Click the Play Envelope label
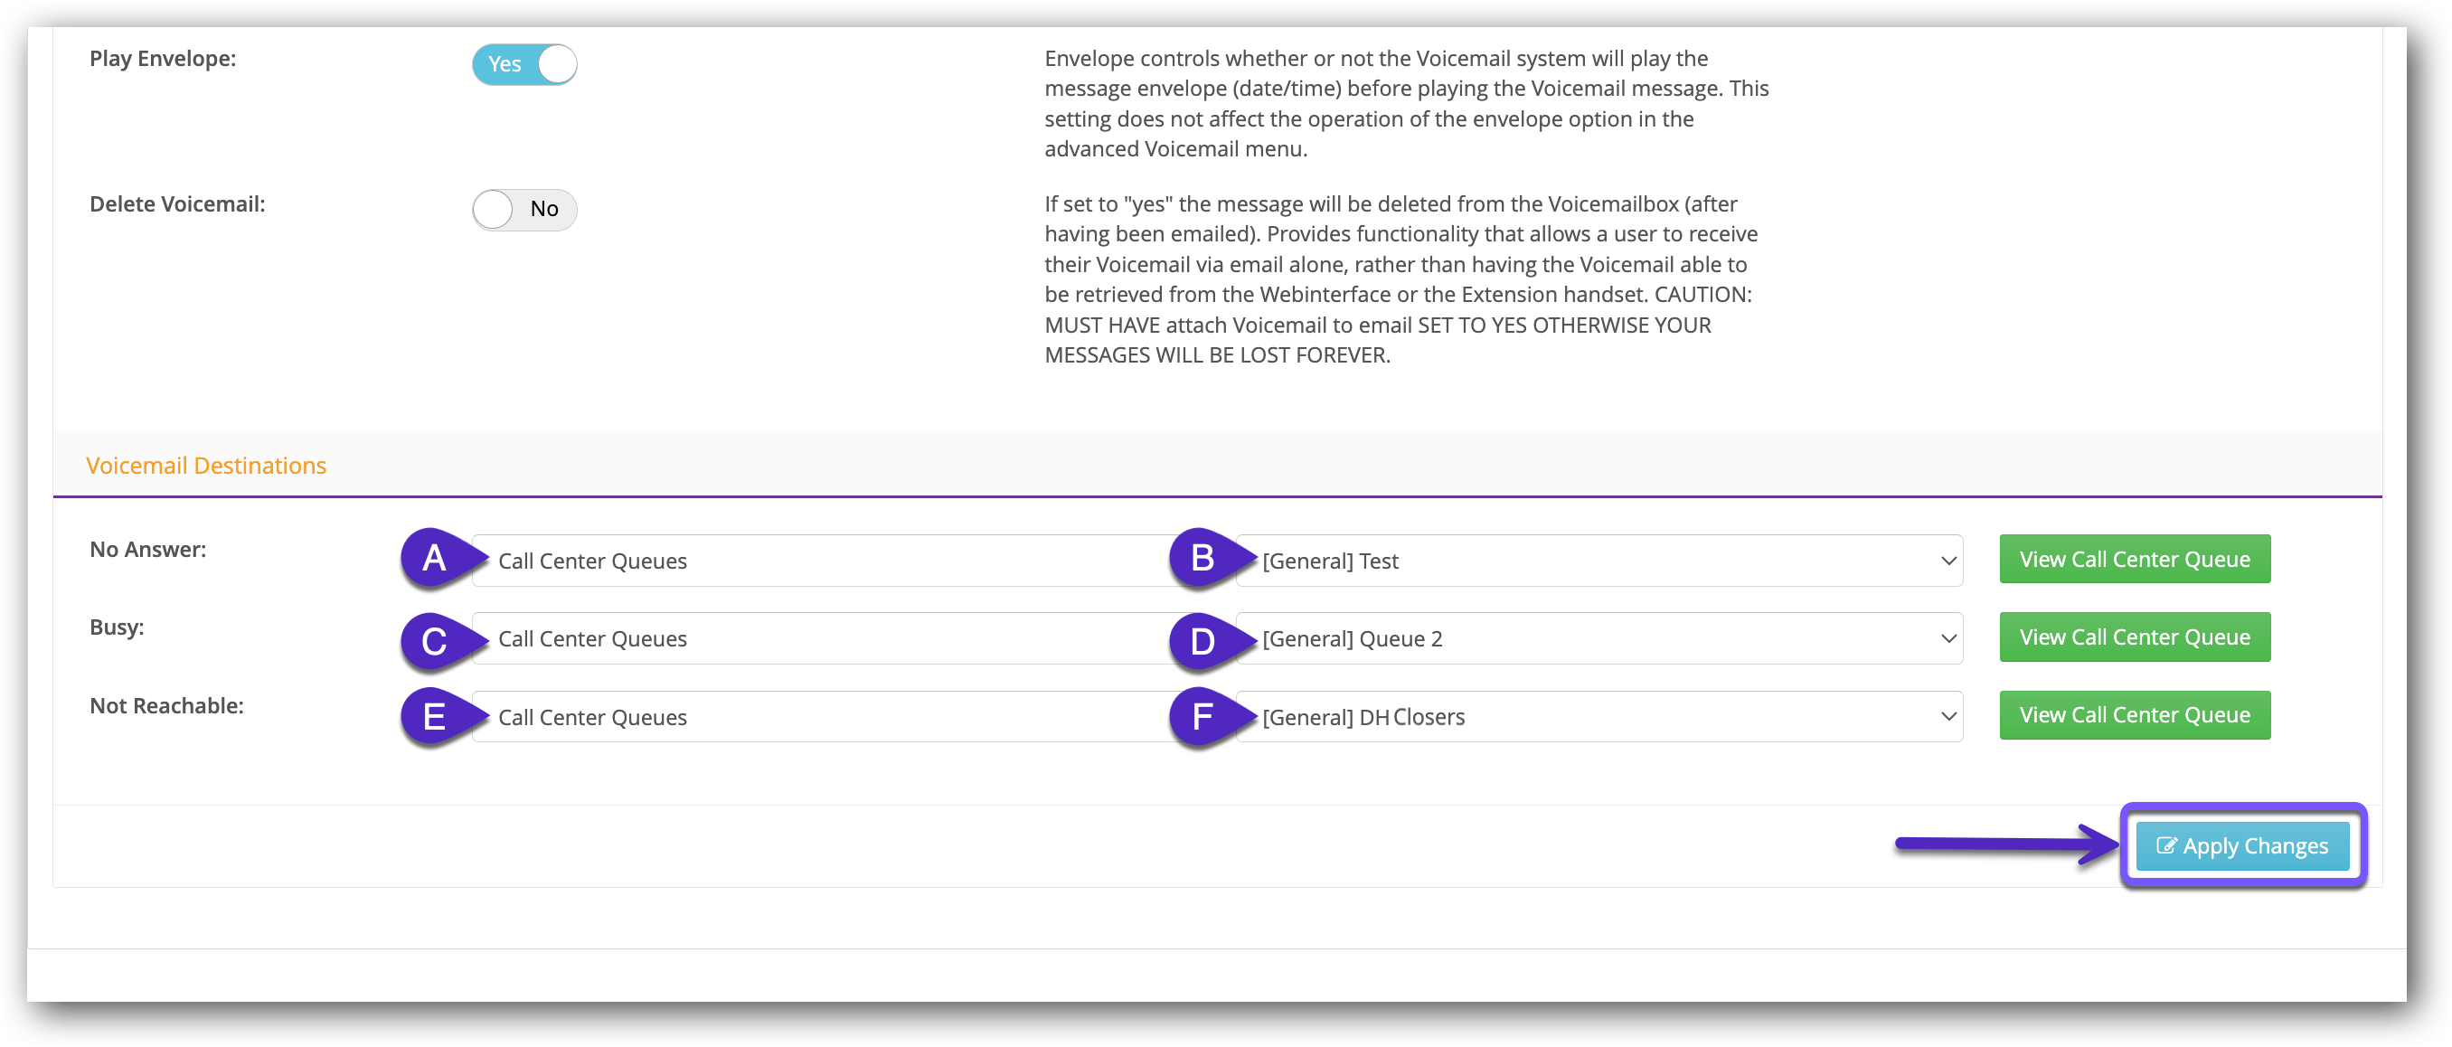2452x1047 pixels. point(163,59)
